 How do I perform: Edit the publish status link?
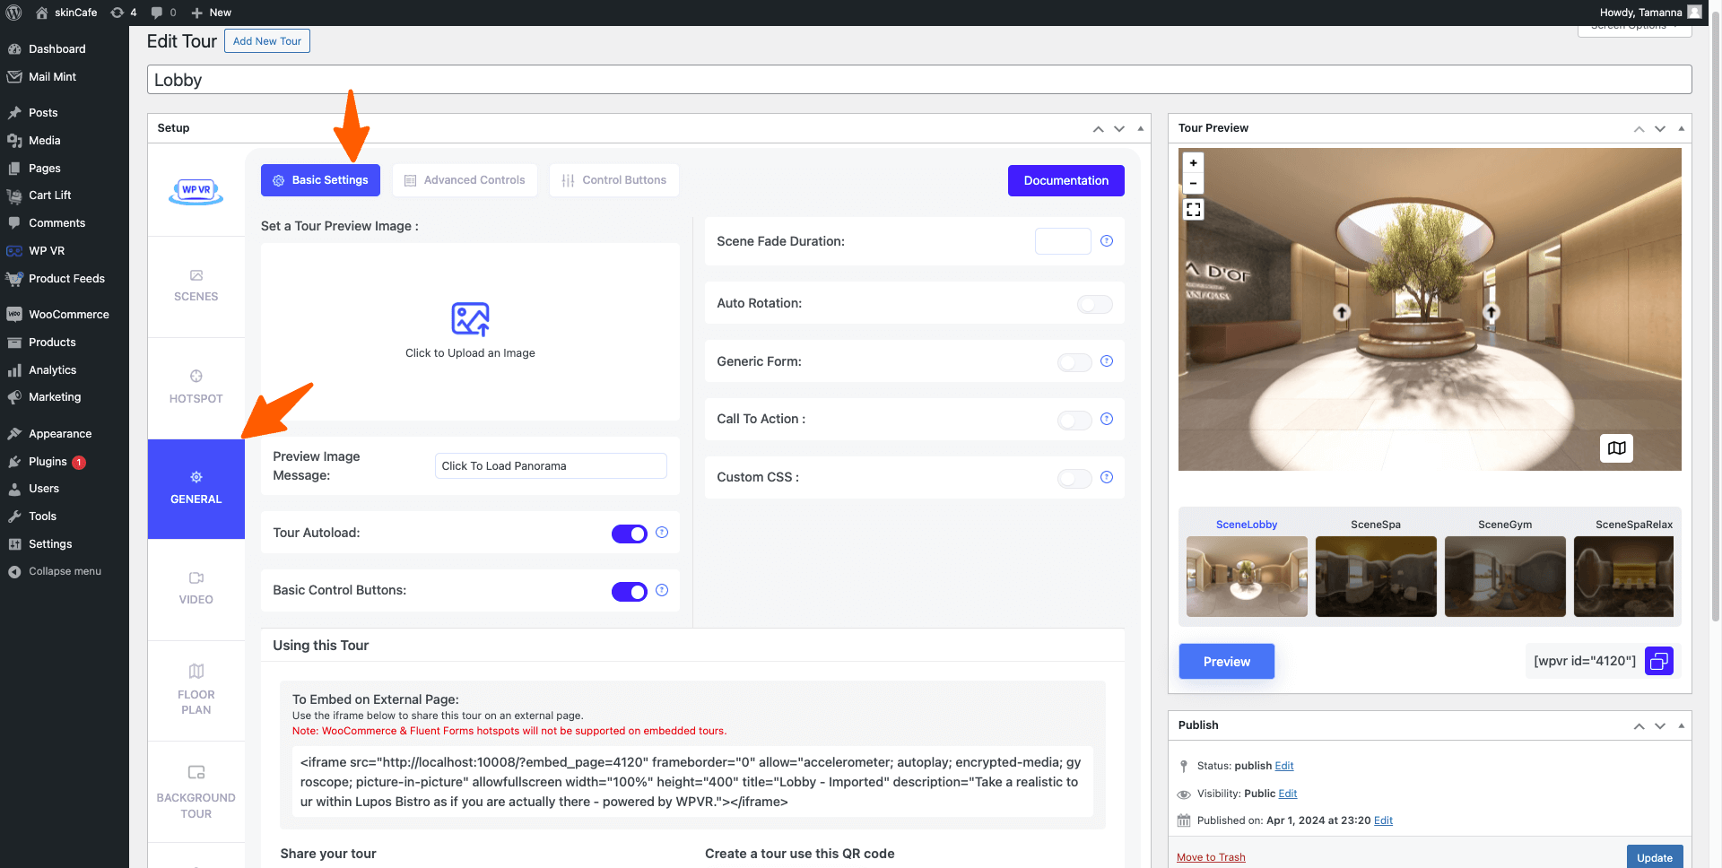(1284, 766)
